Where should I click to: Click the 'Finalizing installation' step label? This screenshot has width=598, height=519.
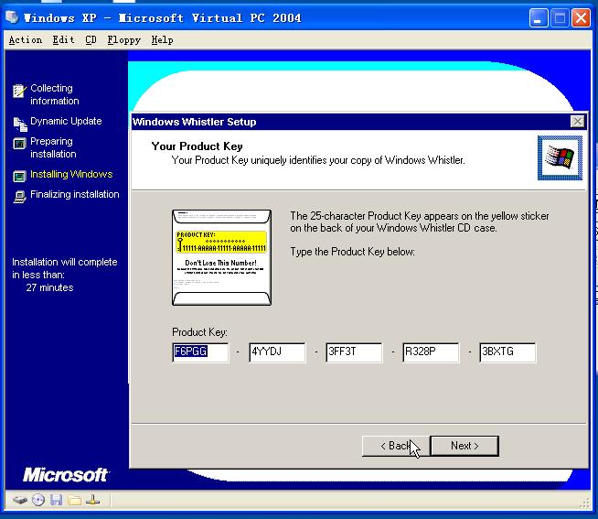(x=75, y=194)
